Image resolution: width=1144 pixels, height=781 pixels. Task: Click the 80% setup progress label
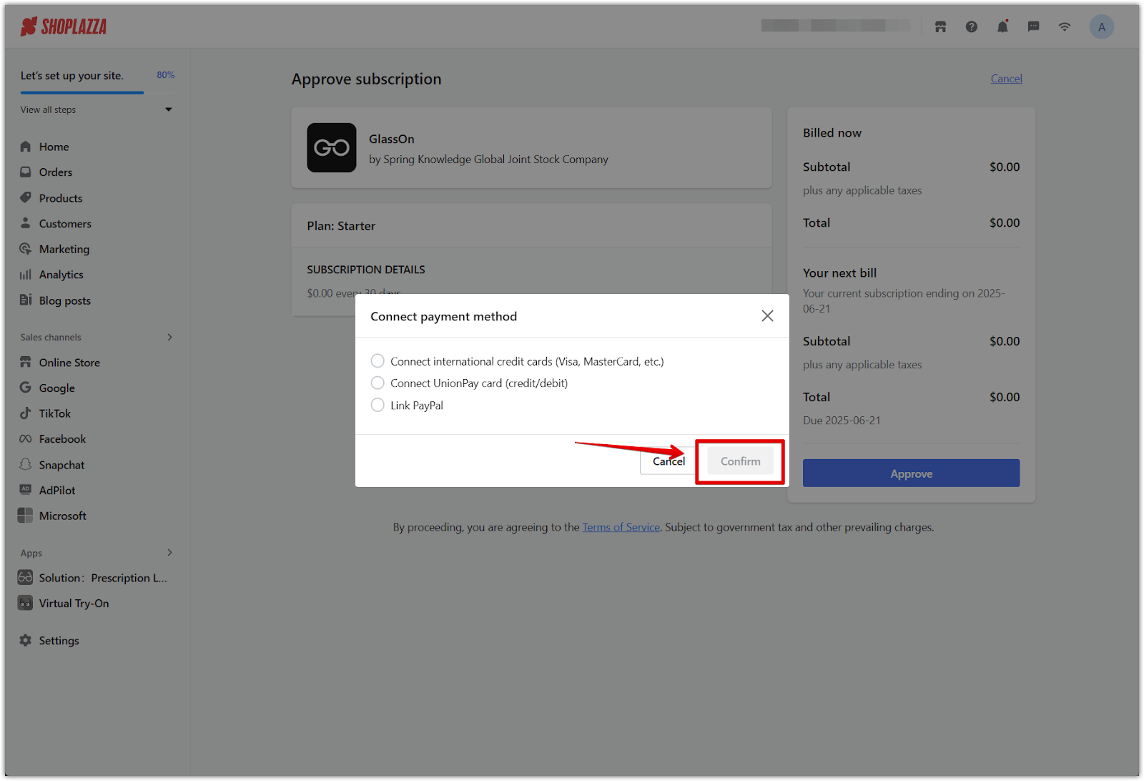click(166, 75)
